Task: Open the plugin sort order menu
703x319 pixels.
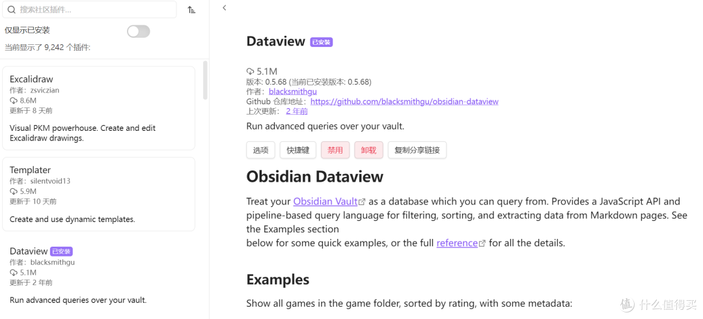Action: (x=191, y=9)
